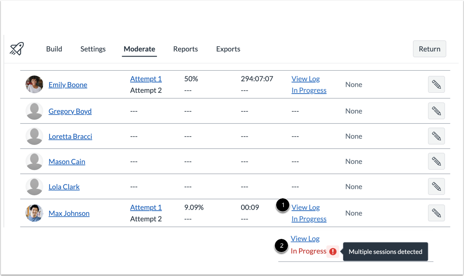Open Max Johnson's View Log link
This screenshot has width=464, height=276.
(x=305, y=207)
